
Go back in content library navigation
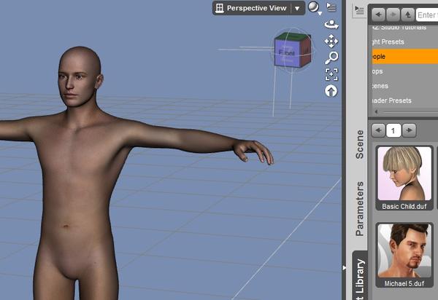[379, 15]
